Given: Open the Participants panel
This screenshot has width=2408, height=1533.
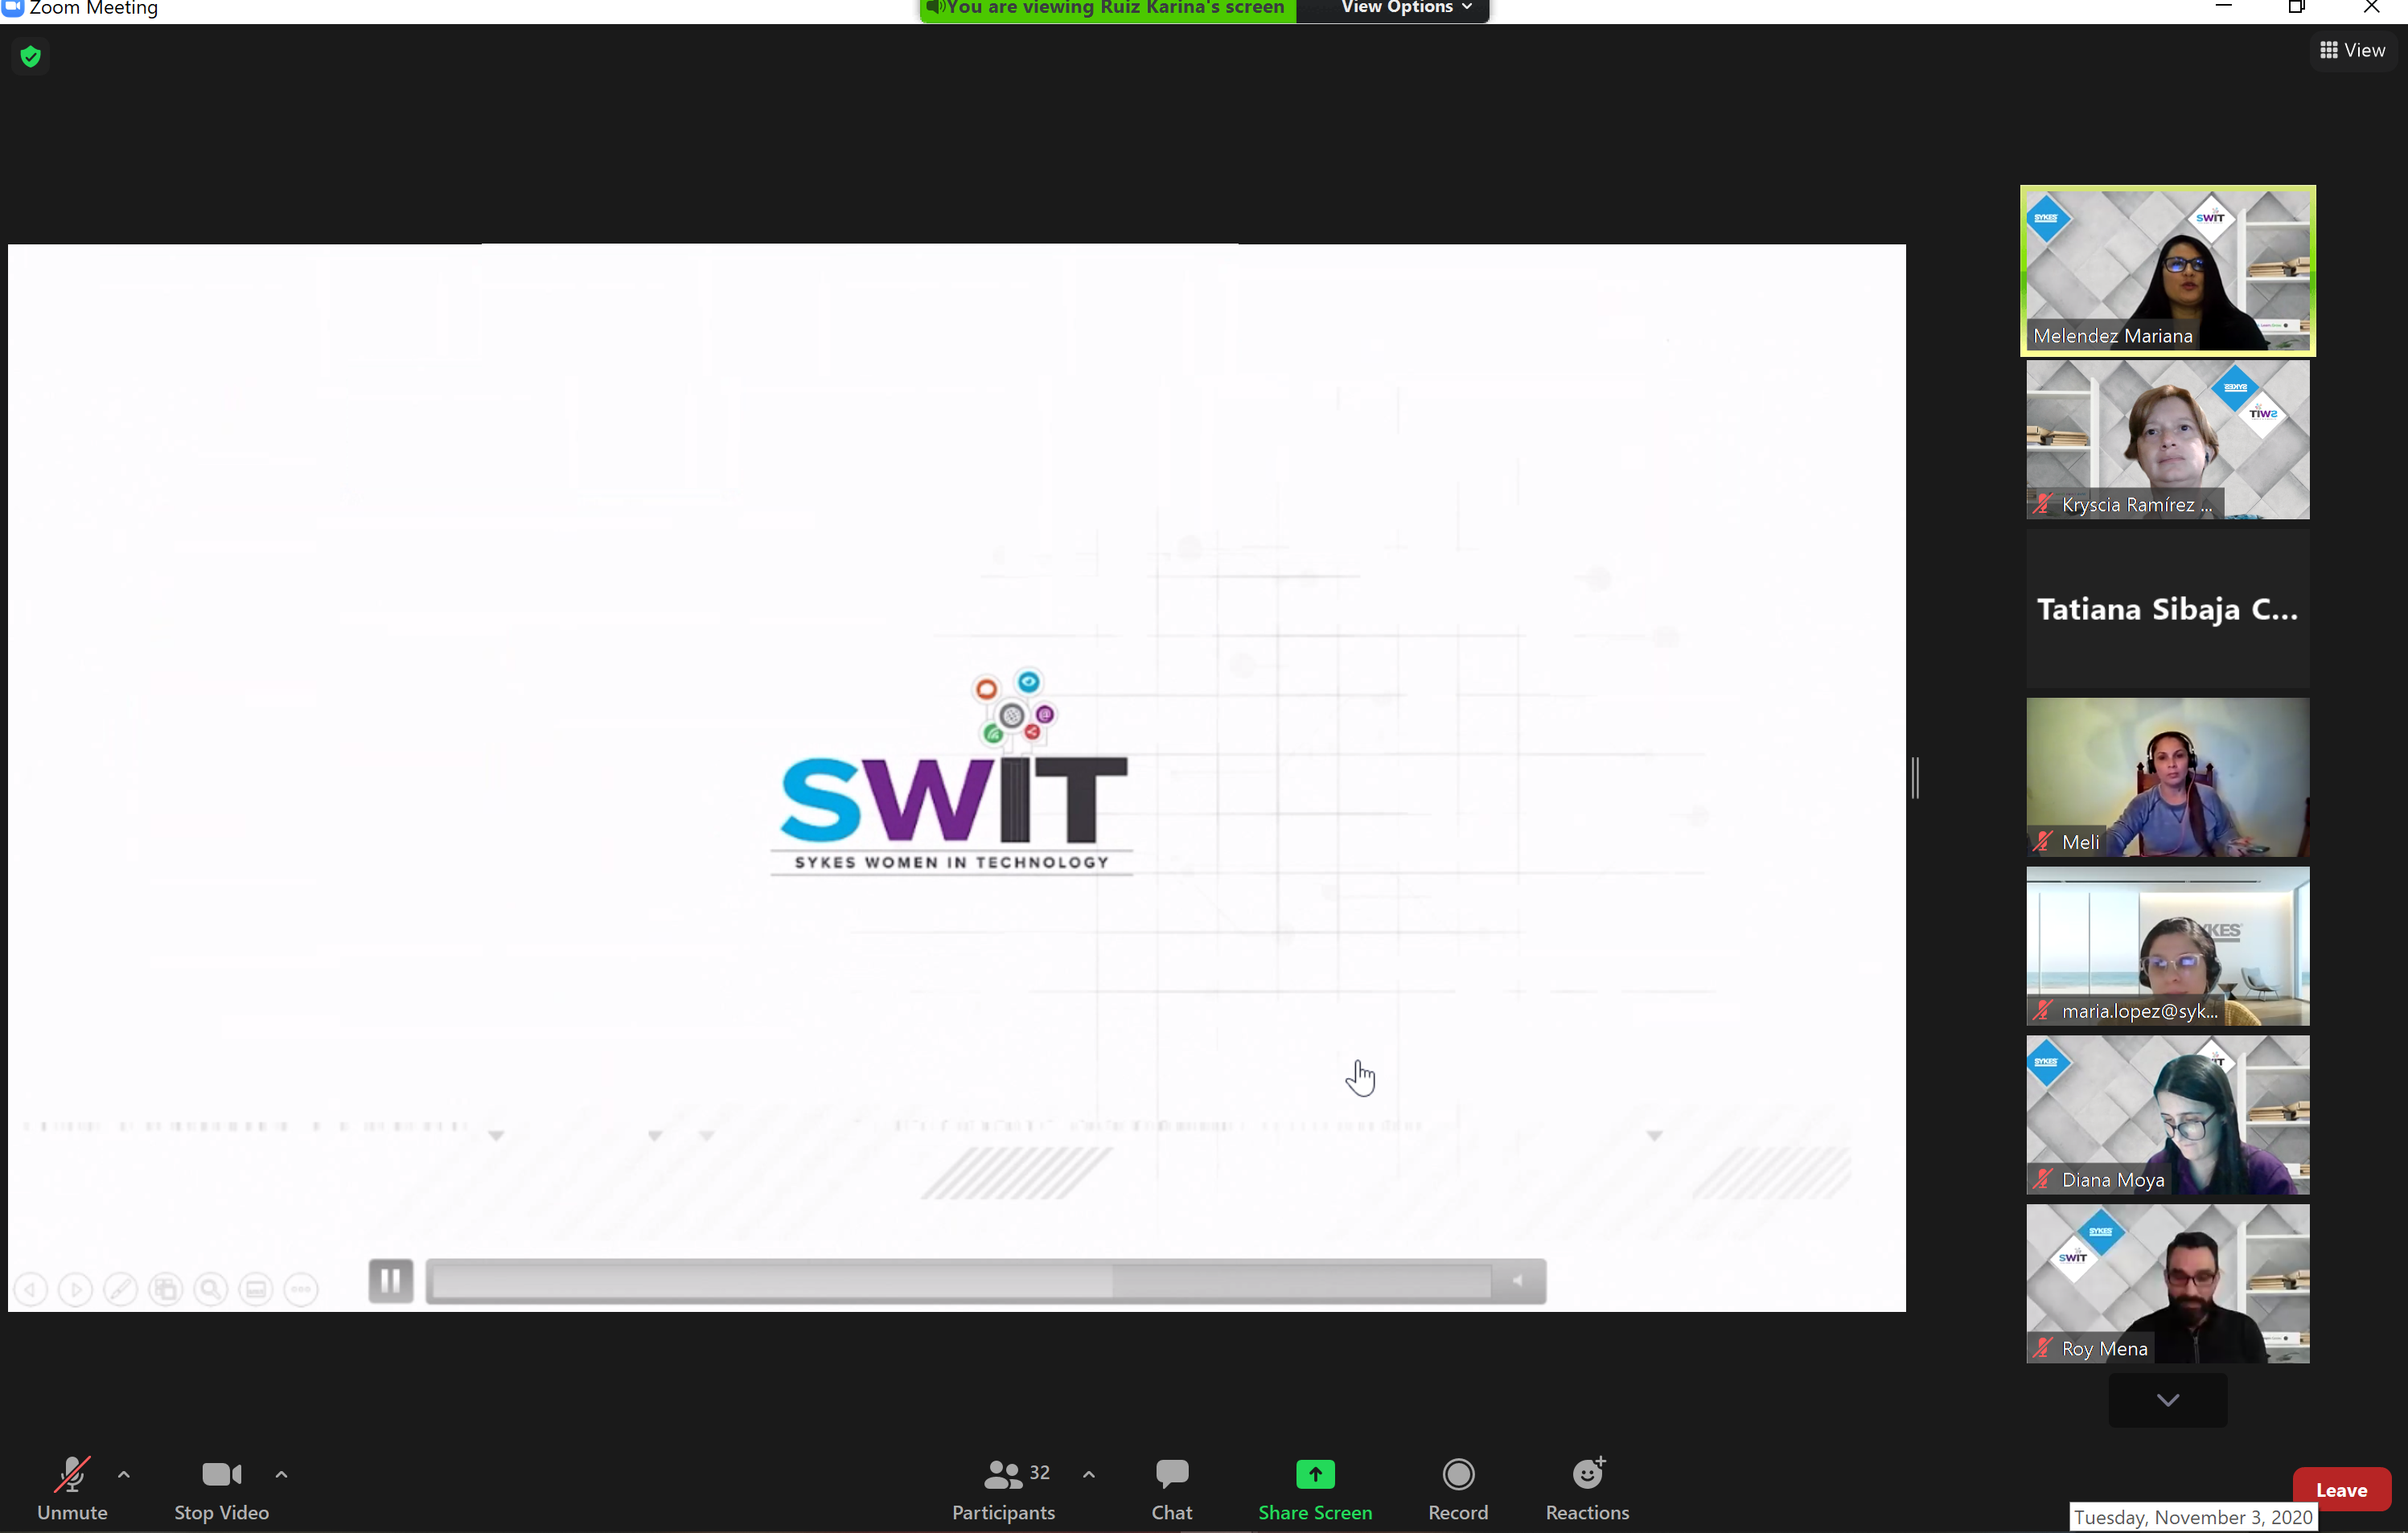Looking at the screenshot, I should pyautogui.click(x=1003, y=1489).
